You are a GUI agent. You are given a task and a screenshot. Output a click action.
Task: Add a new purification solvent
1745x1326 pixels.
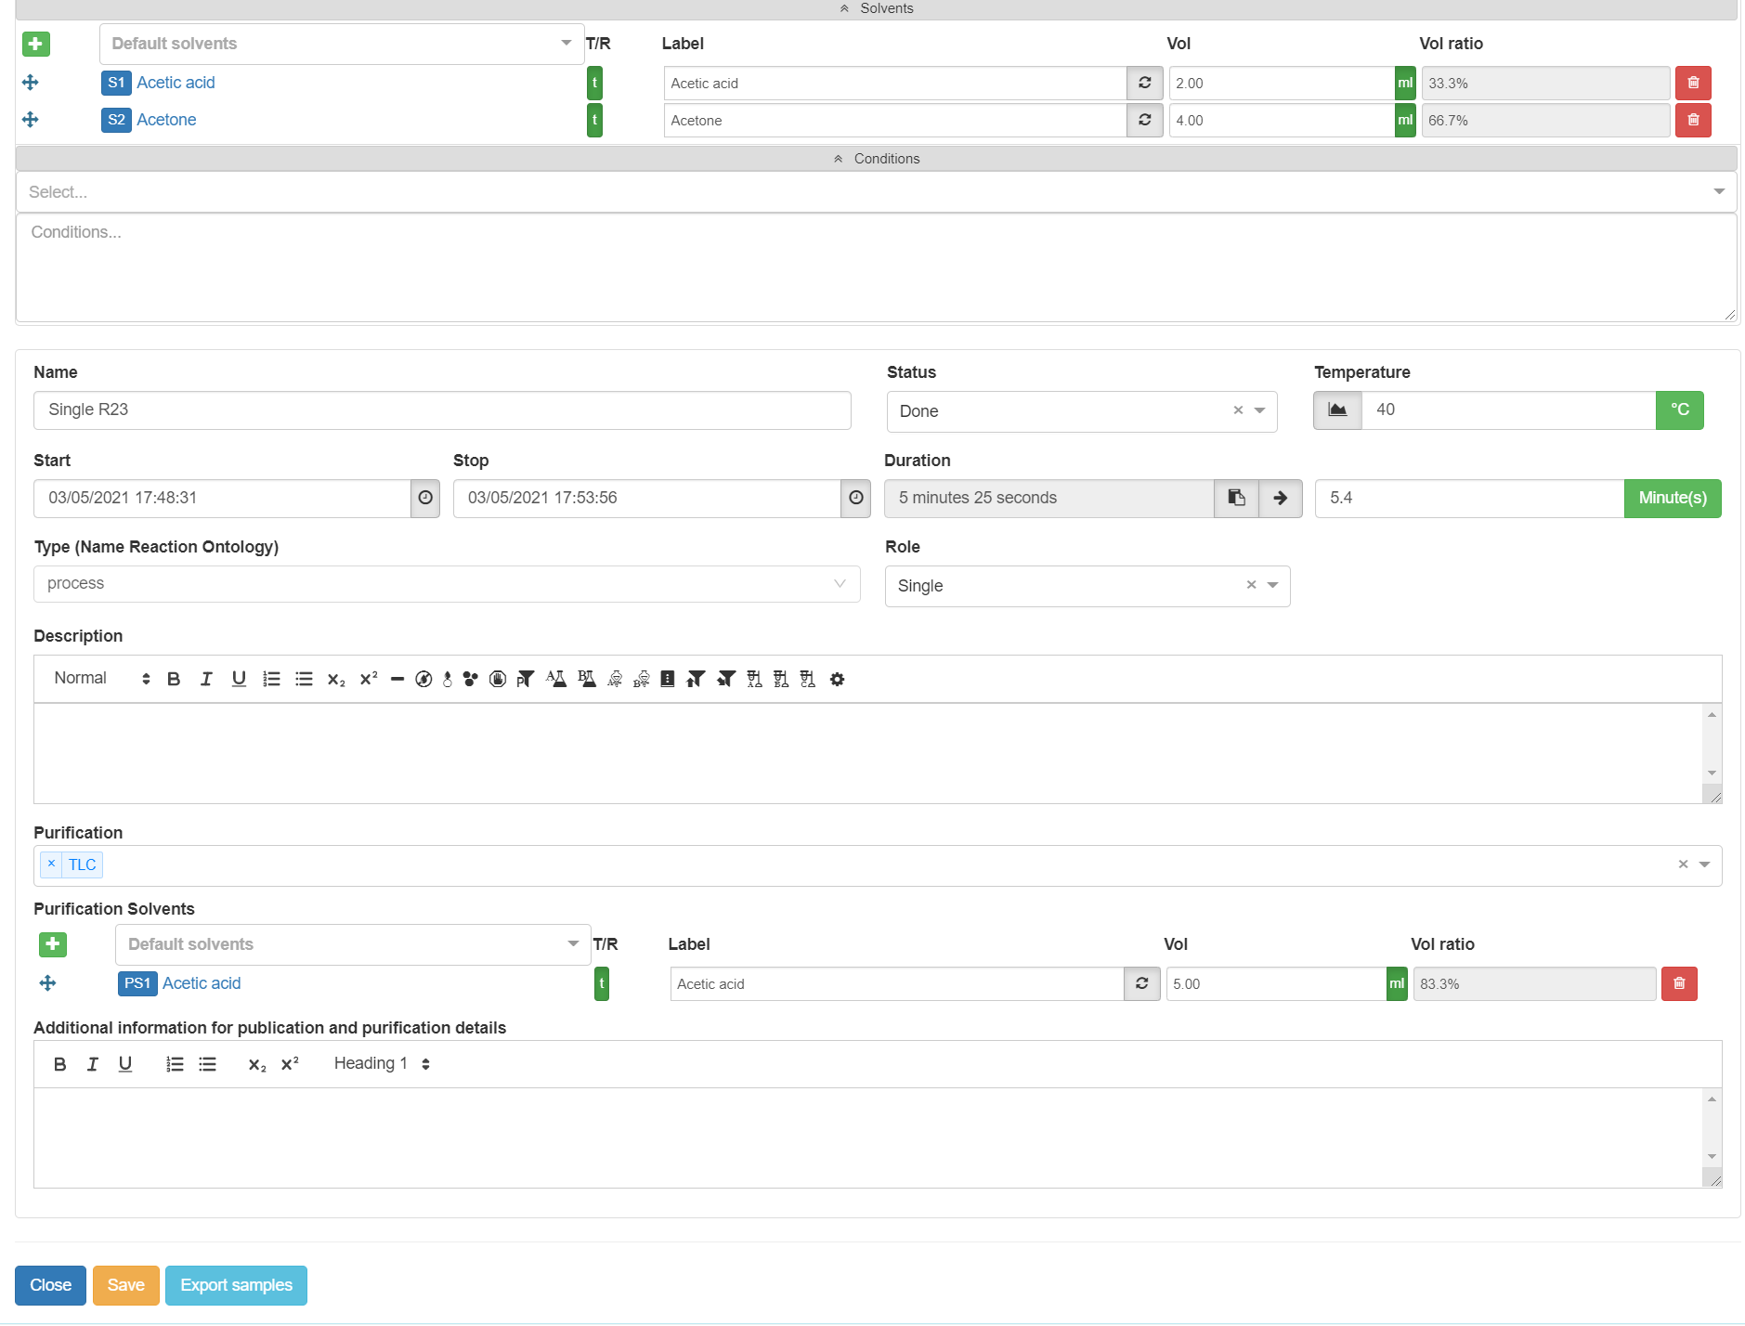(53, 944)
